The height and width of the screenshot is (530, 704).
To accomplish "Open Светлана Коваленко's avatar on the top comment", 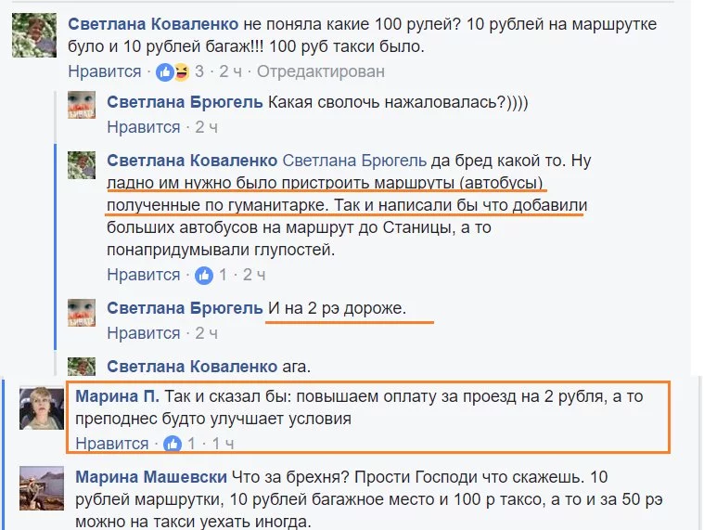I will [x=33, y=37].
